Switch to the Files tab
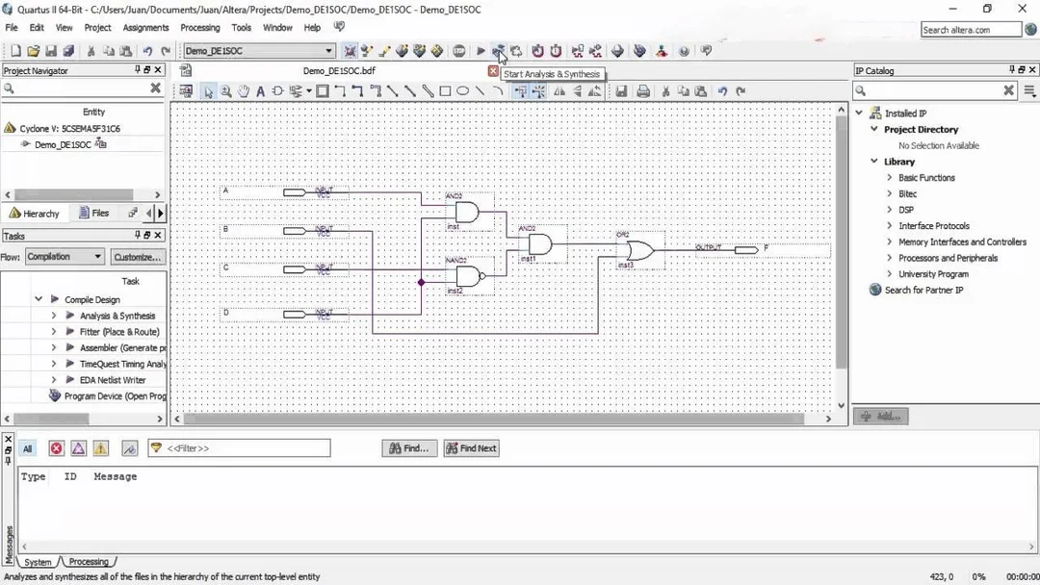The image size is (1040, 585). point(93,214)
